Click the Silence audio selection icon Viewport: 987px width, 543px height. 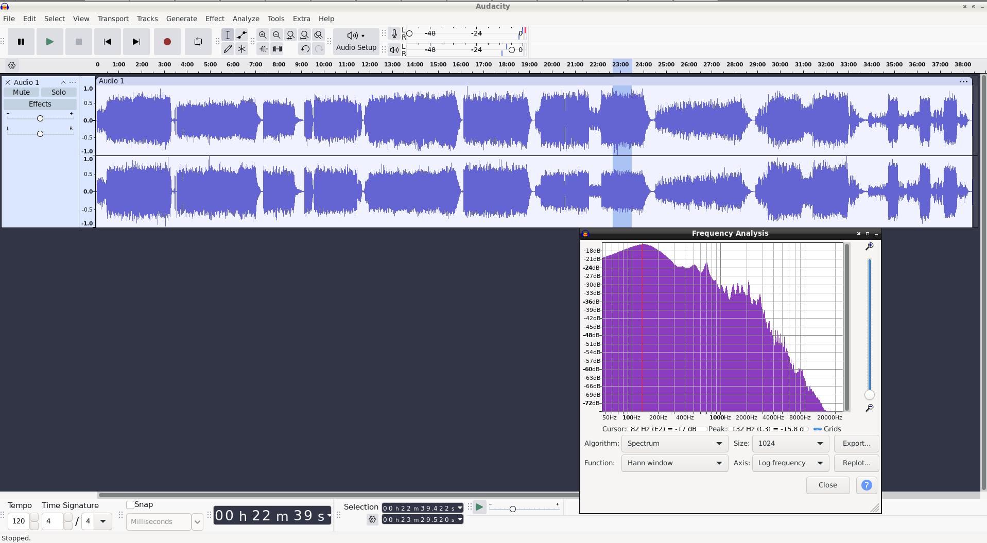[x=278, y=49]
